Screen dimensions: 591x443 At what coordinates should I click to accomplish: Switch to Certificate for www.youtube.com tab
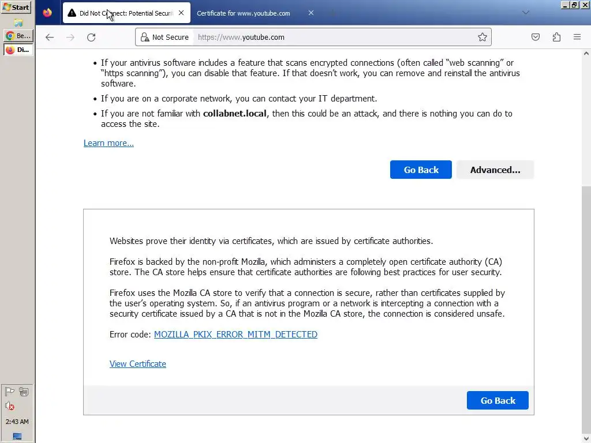click(x=244, y=13)
